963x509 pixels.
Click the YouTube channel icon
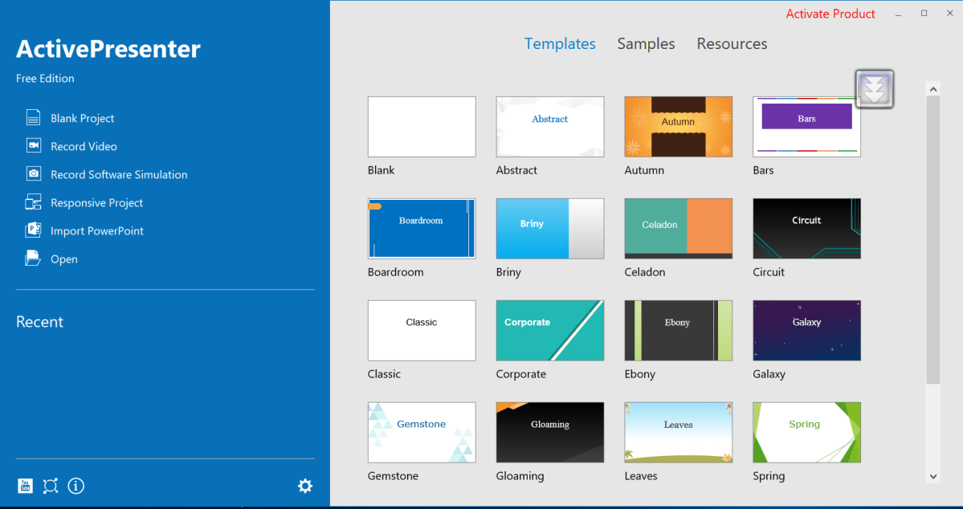pos(25,486)
